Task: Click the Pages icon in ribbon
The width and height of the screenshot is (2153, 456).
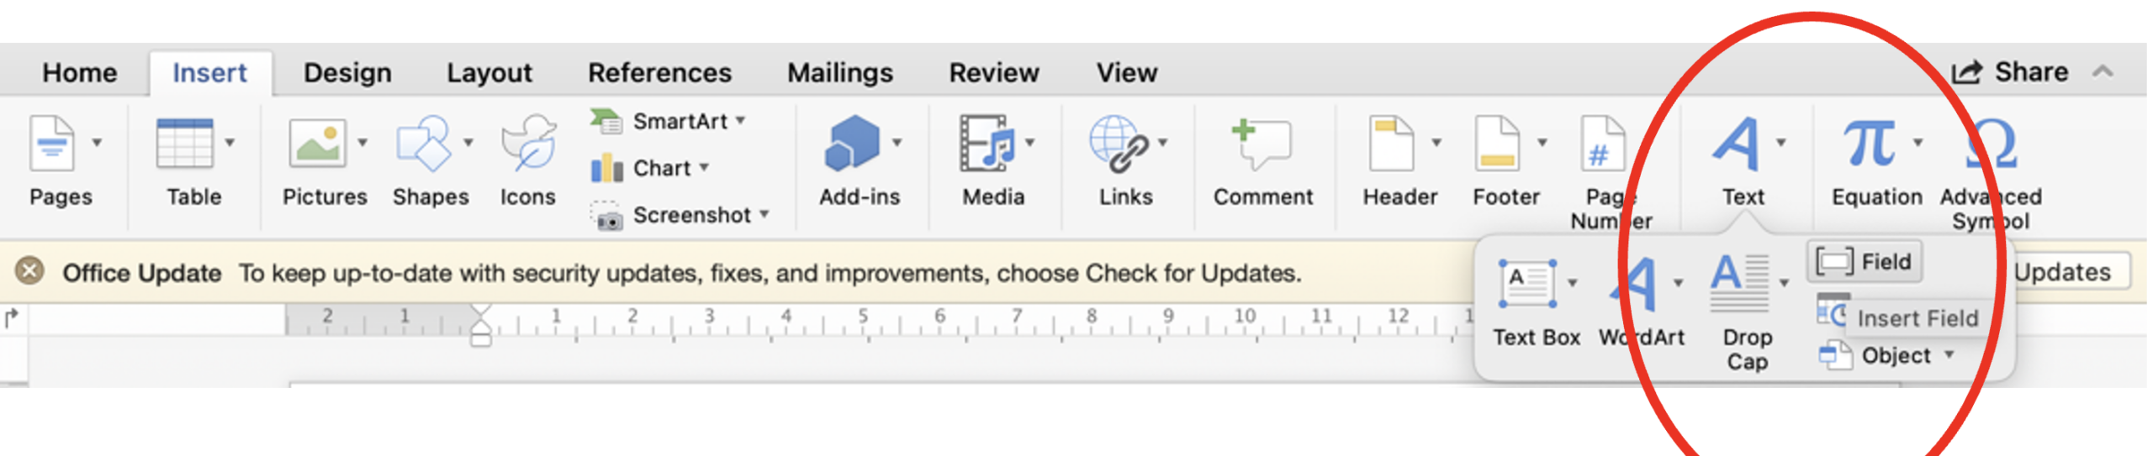Action: click(52, 144)
